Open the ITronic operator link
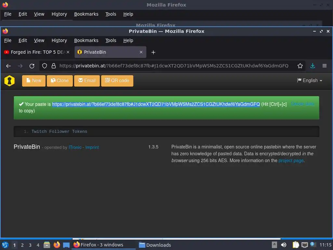Viewport: 333px width, 250px height. click(75, 147)
